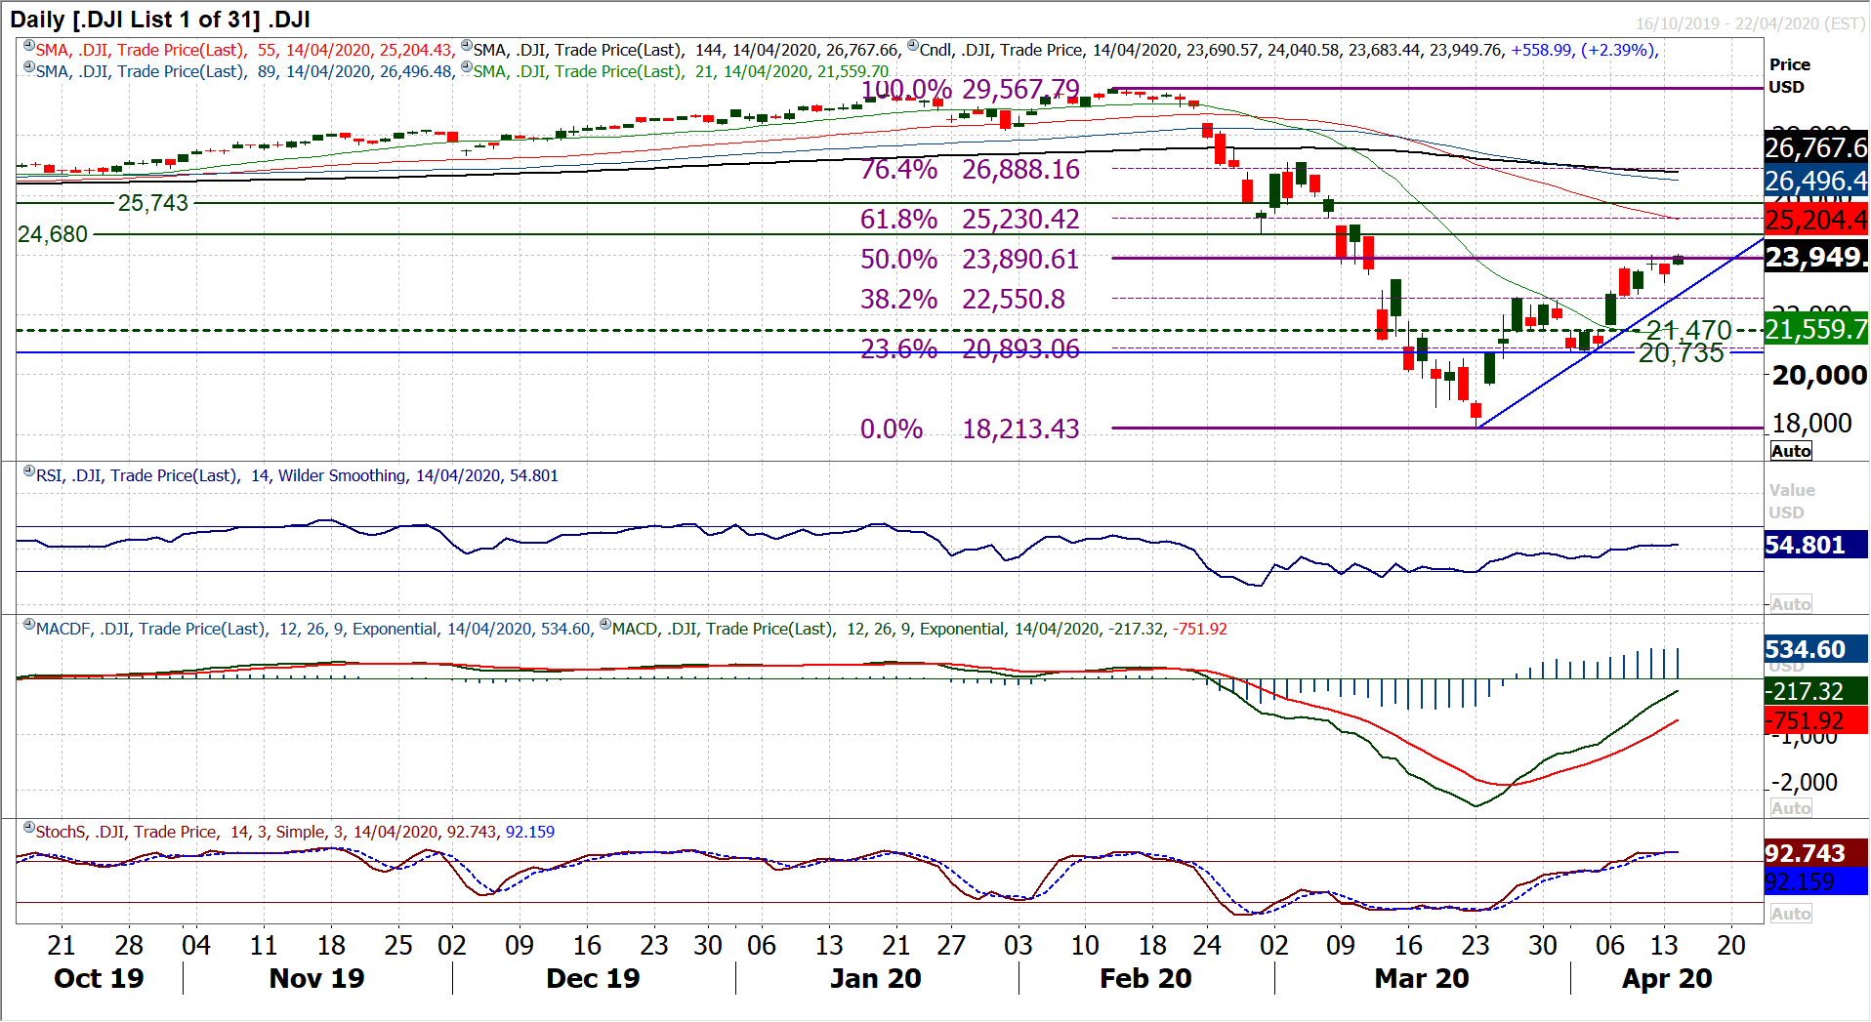Click the Feb 20 month label
1871x1022 pixels.
1145,978
